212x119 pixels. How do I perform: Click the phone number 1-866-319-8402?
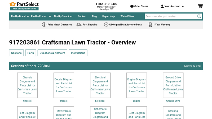pos(107,4)
